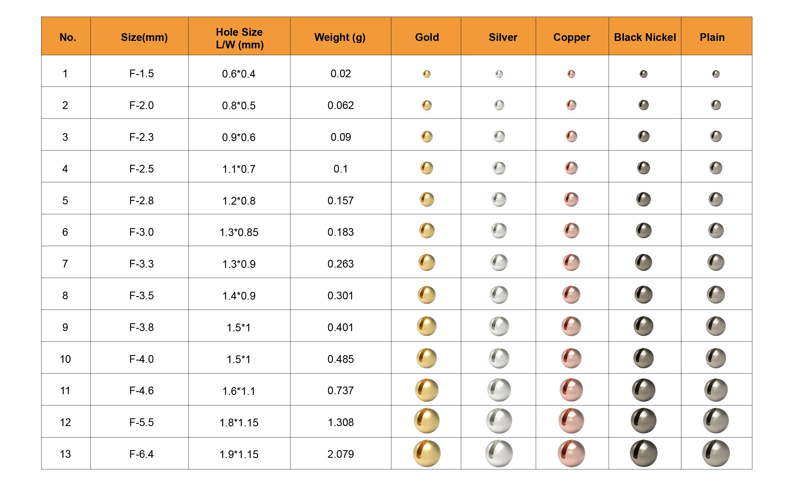Click the silver bead in row 3
The image size is (786, 487).
499,136
